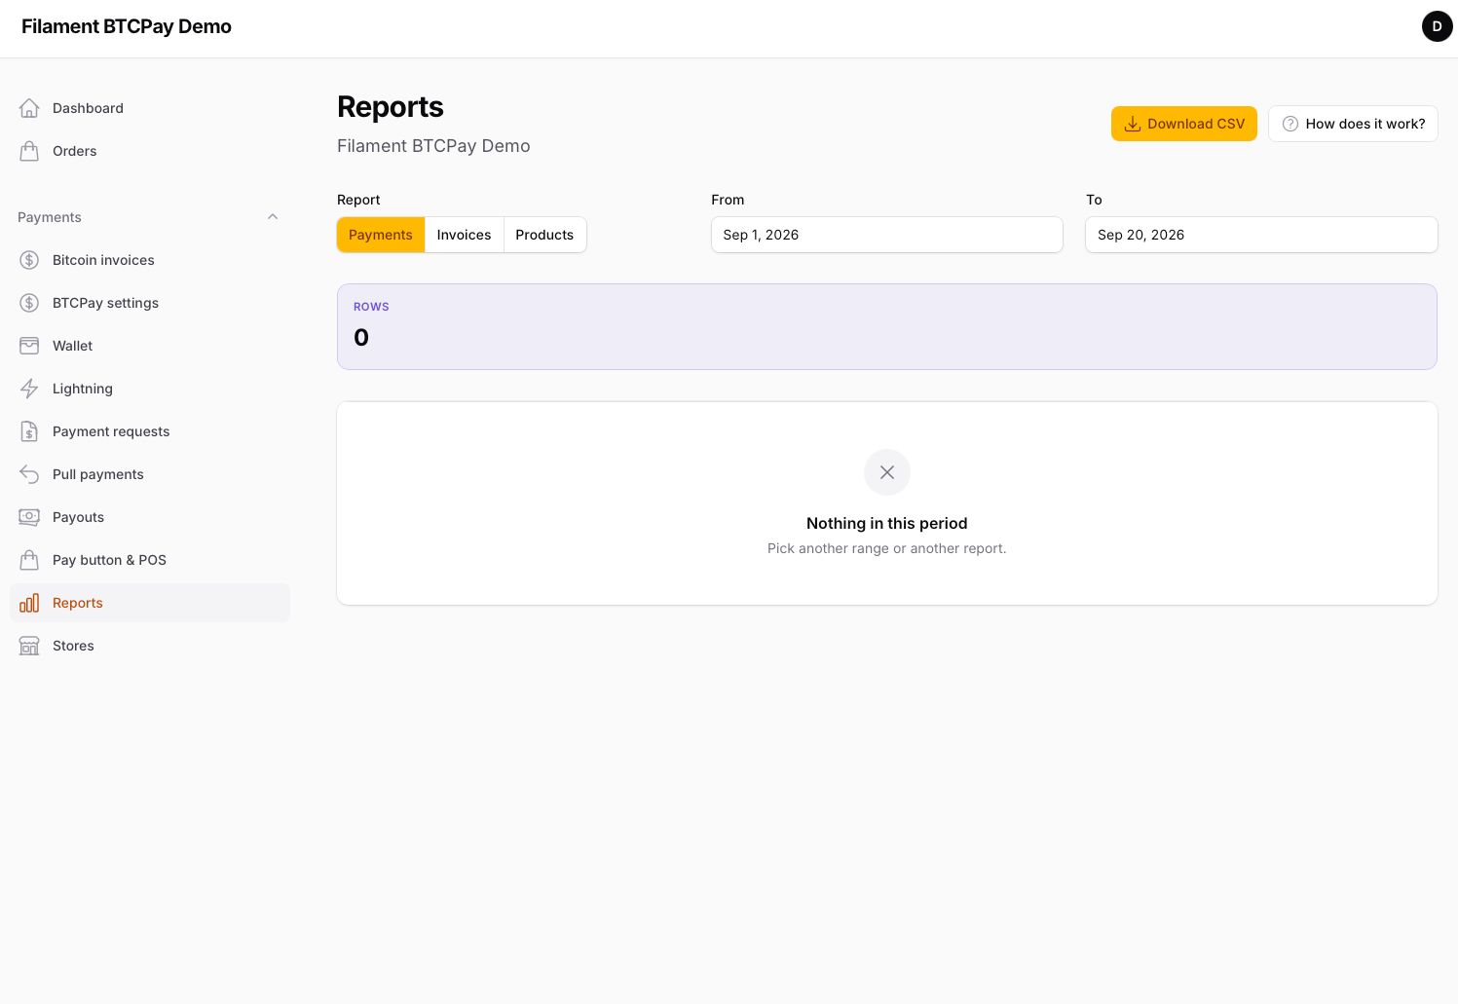Image resolution: width=1458 pixels, height=1004 pixels.
Task: Go to Payouts
Action: 150,517
